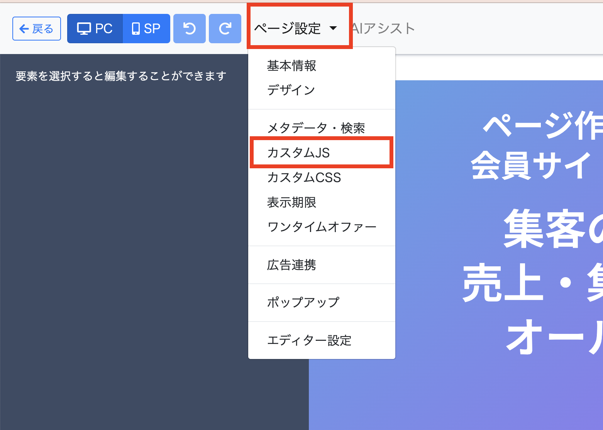Click the redo arrow icon

point(225,29)
